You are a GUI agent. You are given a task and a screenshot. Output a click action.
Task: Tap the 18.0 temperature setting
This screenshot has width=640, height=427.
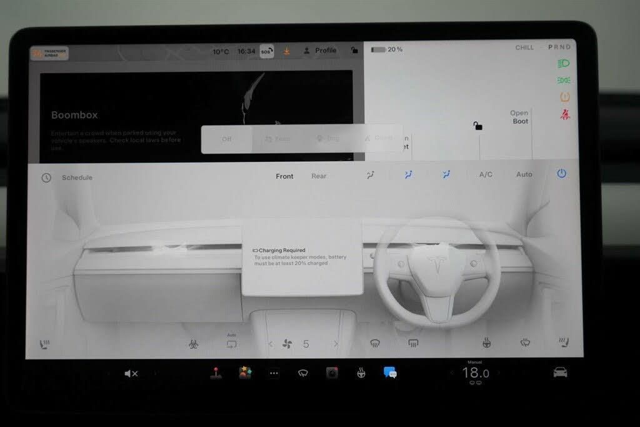point(476,373)
